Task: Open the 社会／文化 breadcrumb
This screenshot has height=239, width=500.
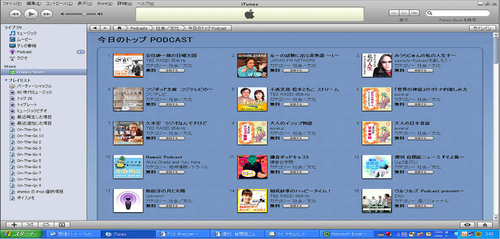Action: [168, 28]
